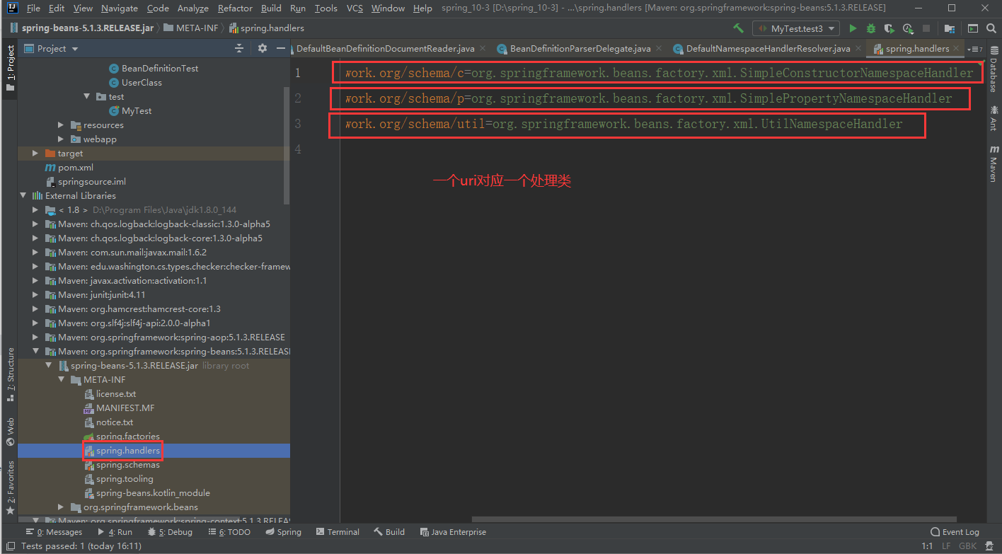Open the Ant tool window stripe

(x=994, y=117)
